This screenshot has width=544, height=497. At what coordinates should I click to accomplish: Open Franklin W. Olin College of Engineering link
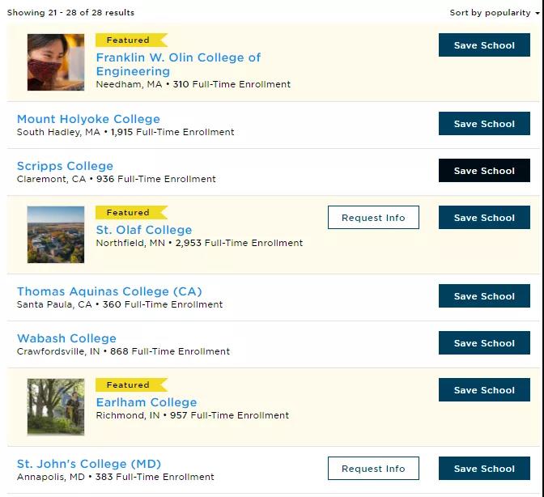point(178,64)
